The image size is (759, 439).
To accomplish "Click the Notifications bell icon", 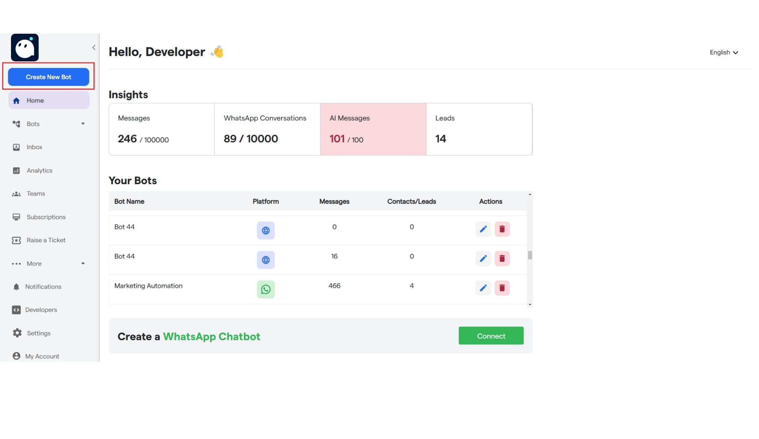I will tap(16, 287).
